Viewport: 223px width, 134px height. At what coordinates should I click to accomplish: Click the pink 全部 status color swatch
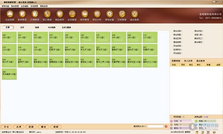[171, 121]
